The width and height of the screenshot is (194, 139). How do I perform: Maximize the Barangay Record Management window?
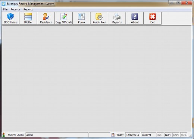pyautogui.click(x=178, y=3)
